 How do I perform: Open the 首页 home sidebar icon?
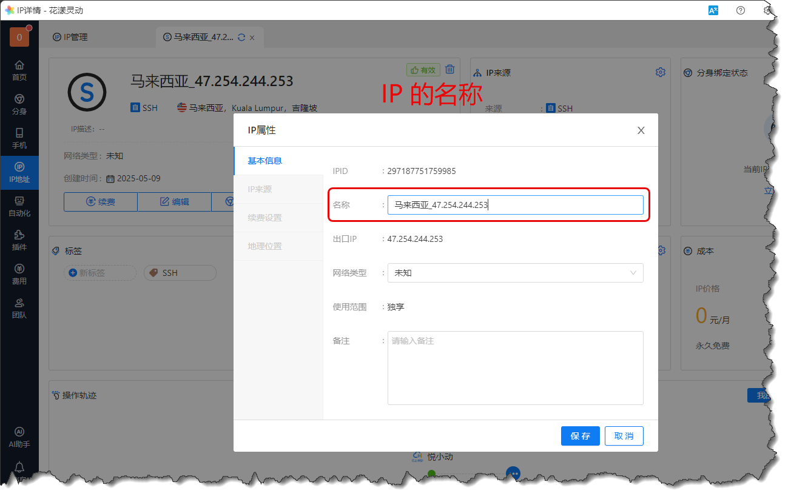pos(19,70)
